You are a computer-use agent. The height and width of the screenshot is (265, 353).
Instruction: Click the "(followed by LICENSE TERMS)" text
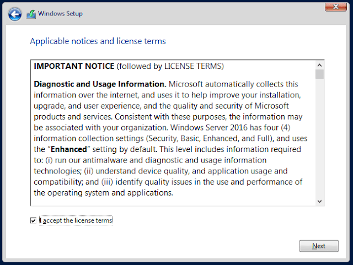click(170, 66)
